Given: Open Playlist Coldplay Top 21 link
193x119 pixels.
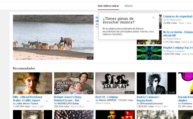Looking at the screenshot, I should click(x=178, y=47).
